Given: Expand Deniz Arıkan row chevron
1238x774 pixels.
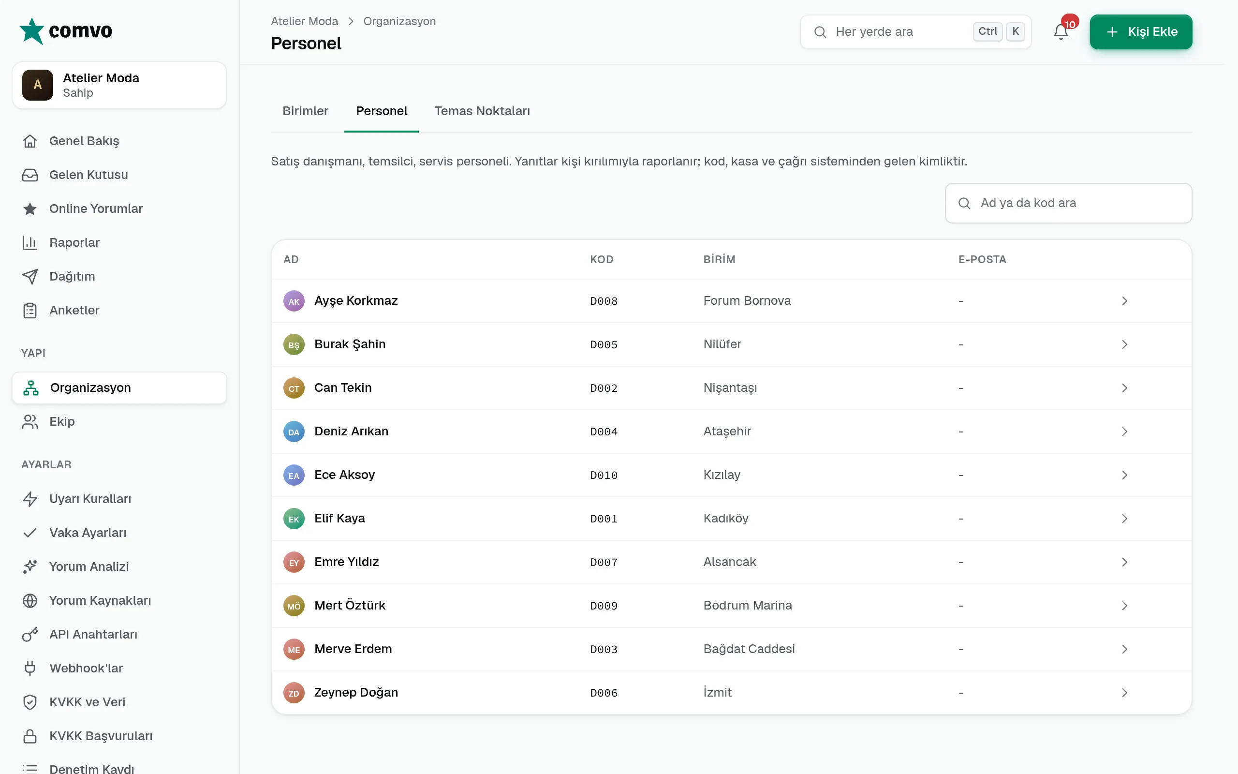Looking at the screenshot, I should (1124, 432).
